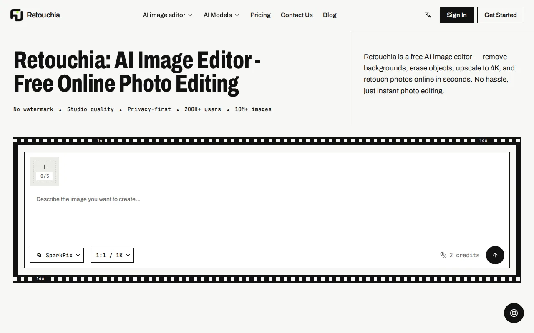Visit the Blog

(330, 15)
